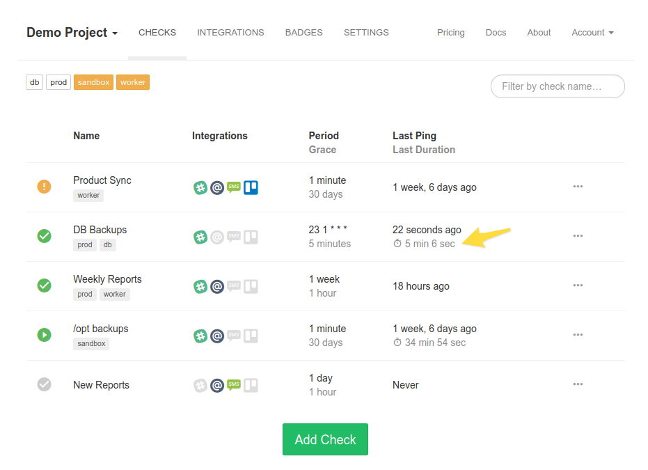Expand the Account menu
Viewport: 648px width, 470px height.
coord(592,33)
